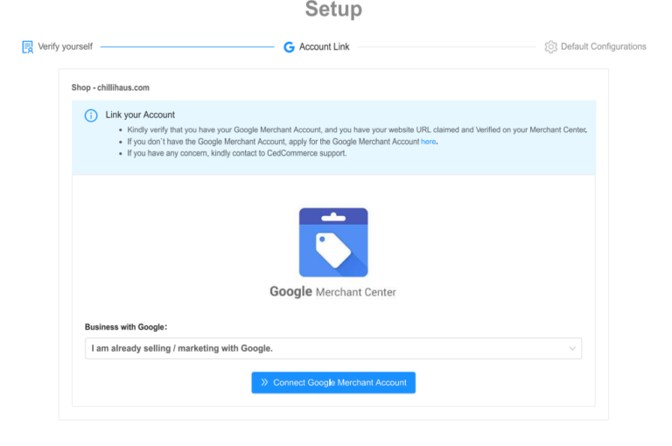Click the 'Shop - chillihaus.com' text

[x=110, y=87]
